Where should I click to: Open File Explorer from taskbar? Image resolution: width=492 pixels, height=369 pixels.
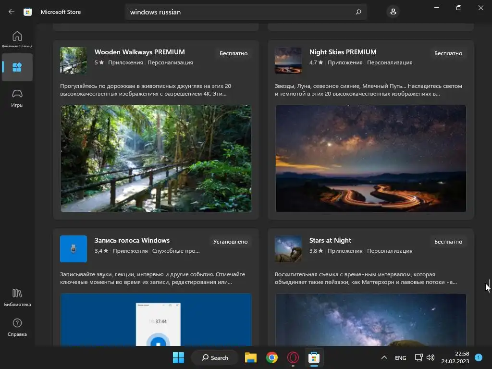250,357
